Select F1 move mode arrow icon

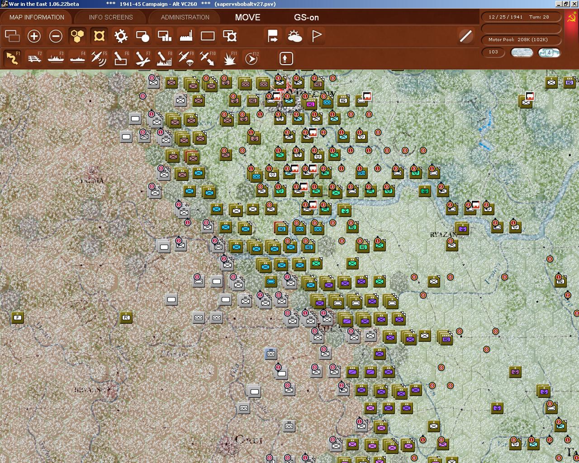point(12,58)
